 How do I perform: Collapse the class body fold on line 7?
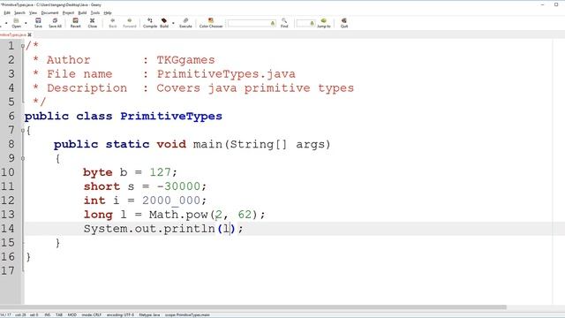point(23,130)
